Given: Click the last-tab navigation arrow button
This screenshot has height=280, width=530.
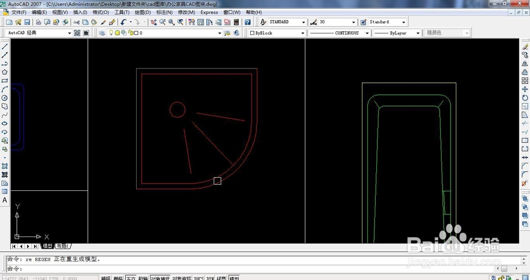Looking at the screenshot, I should point(36,246).
